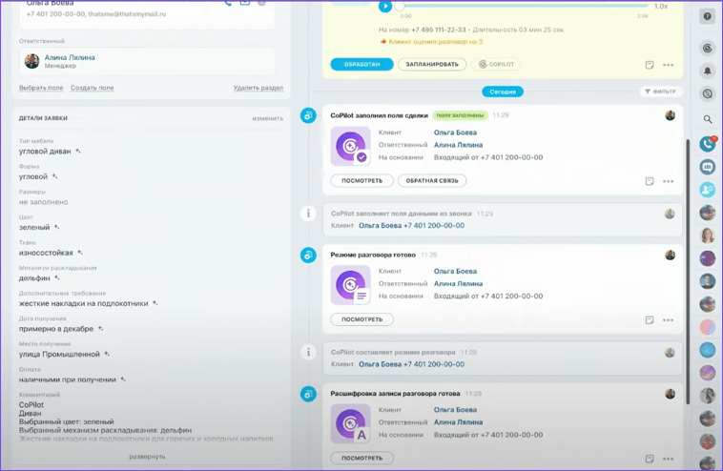723x471 pixels.
Task: Open notifications bell in right sidebar
Action: (x=707, y=71)
